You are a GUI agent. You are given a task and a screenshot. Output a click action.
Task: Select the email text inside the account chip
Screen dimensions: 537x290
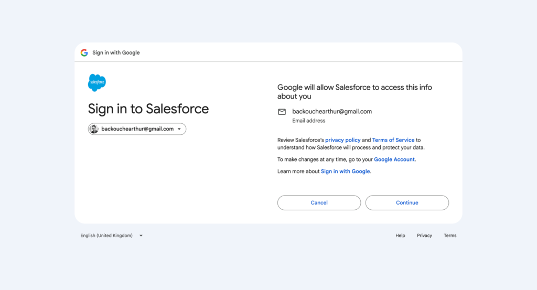coord(137,129)
